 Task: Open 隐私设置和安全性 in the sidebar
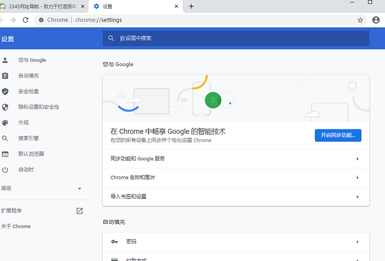coord(38,107)
